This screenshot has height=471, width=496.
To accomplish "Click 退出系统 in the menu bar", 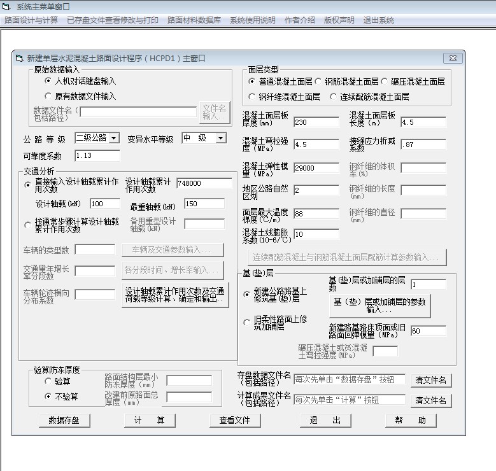I will point(379,20).
